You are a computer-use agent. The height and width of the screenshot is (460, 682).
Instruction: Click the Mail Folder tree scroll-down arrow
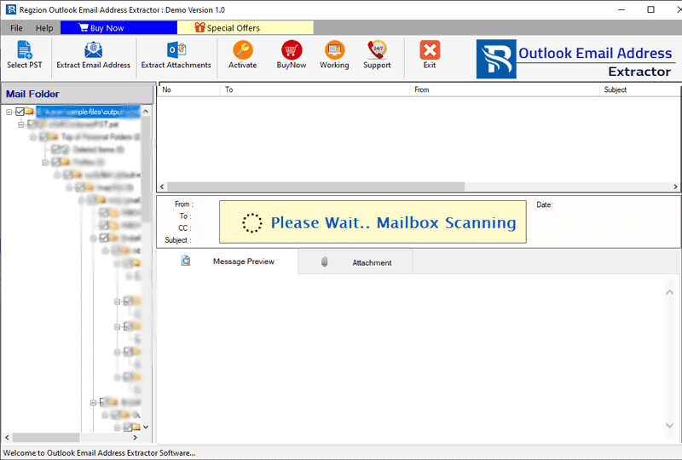click(x=146, y=427)
